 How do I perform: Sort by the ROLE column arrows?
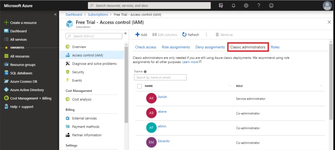(x=321, y=86)
